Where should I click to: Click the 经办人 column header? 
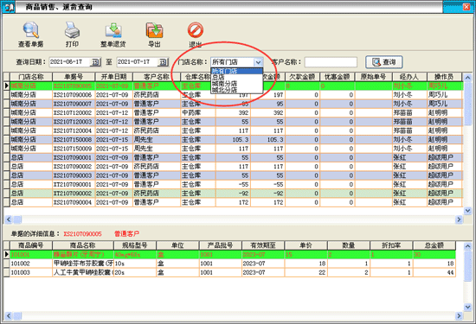click(409, 77)
